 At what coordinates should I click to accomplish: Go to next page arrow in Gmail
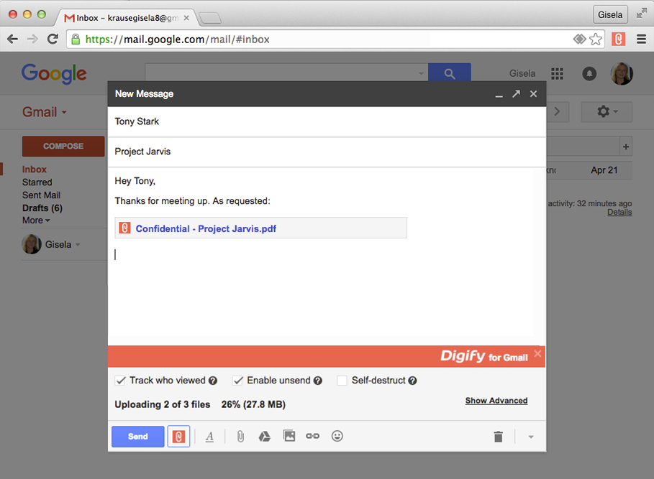(558, 111)
